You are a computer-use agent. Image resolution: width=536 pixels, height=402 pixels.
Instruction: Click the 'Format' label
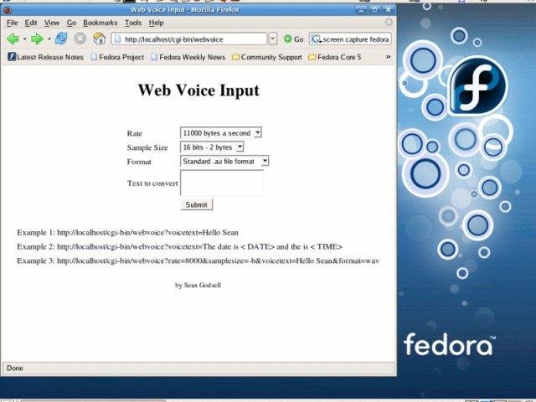tap(139, 162)
